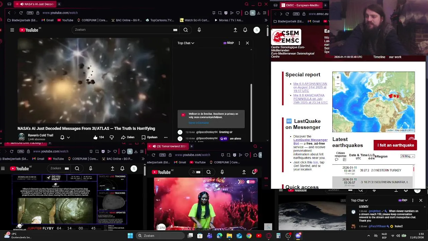Select the EMSC - European-Mediter tab
The width and height of the screenshot is (428, 241).
301,5
